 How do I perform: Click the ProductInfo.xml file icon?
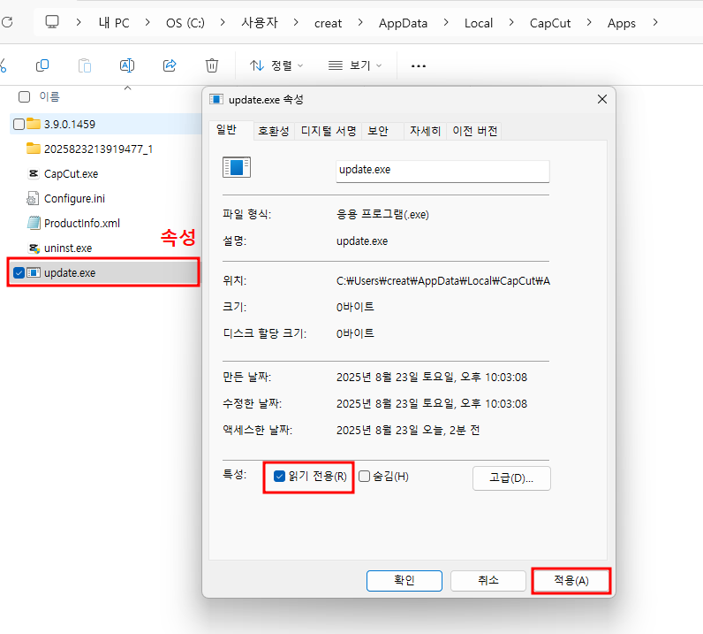click(34, 223)
